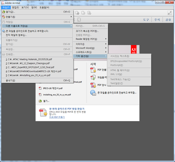The width and height of the screenshot is (175, 162).
Task: Expand Reader 확장된 PDF(X) submenu
Action: coord(90,39)
